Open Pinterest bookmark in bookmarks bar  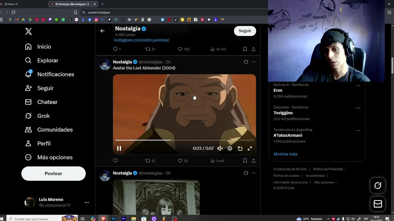(x=202, y=20)
